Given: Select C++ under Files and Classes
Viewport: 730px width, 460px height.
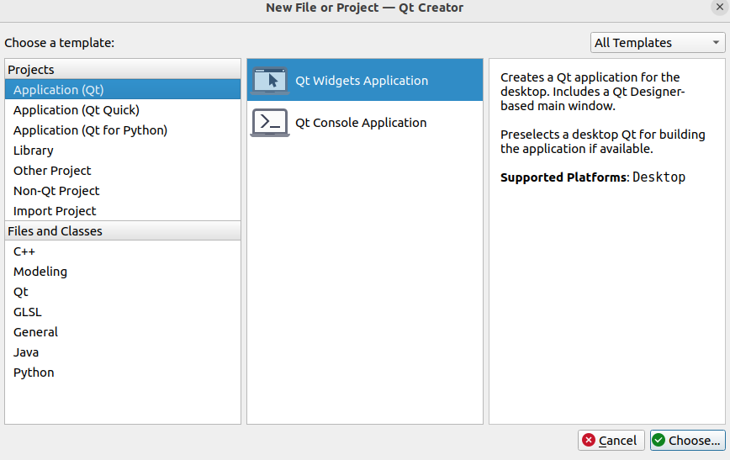Looking at the screenshot, I should point(24,251).
